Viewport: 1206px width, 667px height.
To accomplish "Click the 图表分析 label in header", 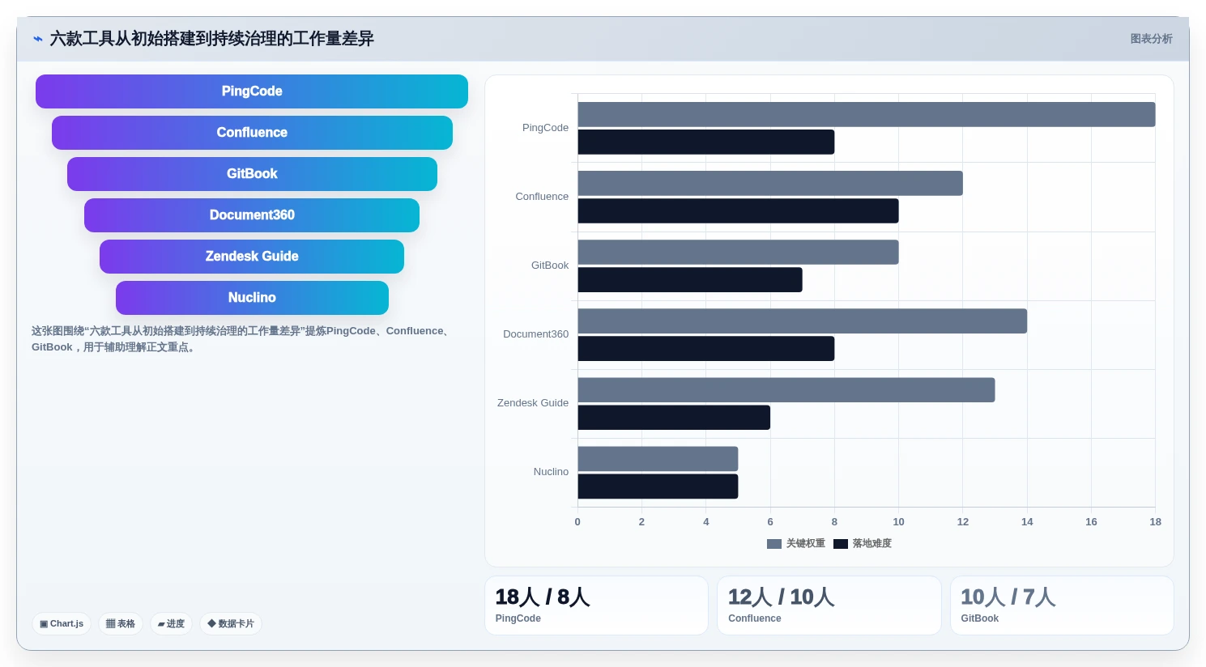I will 1151,39.
